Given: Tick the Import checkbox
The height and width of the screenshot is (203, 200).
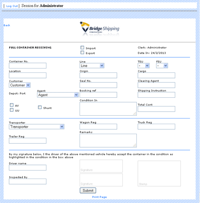Looking at the screenshot, I should (82, 48).
